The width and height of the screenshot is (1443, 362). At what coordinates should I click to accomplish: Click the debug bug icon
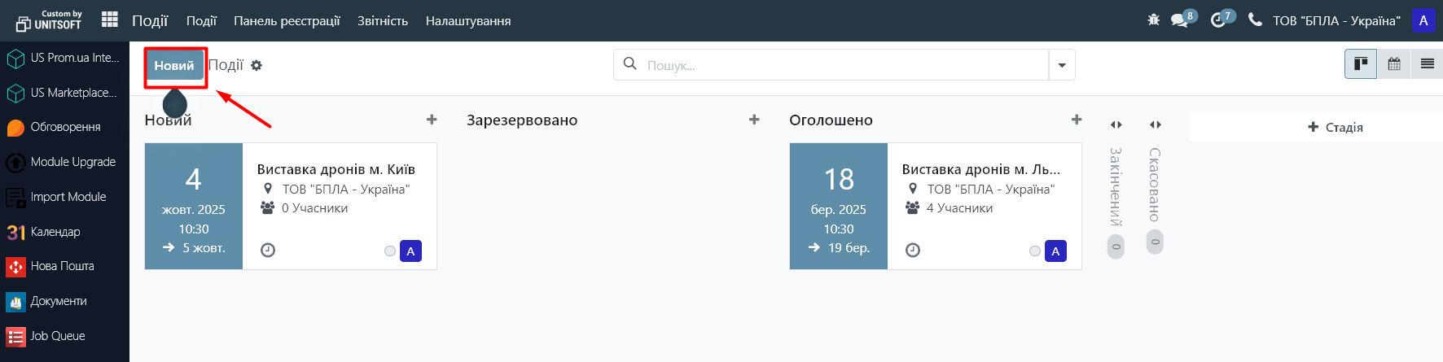point(1153,20)
